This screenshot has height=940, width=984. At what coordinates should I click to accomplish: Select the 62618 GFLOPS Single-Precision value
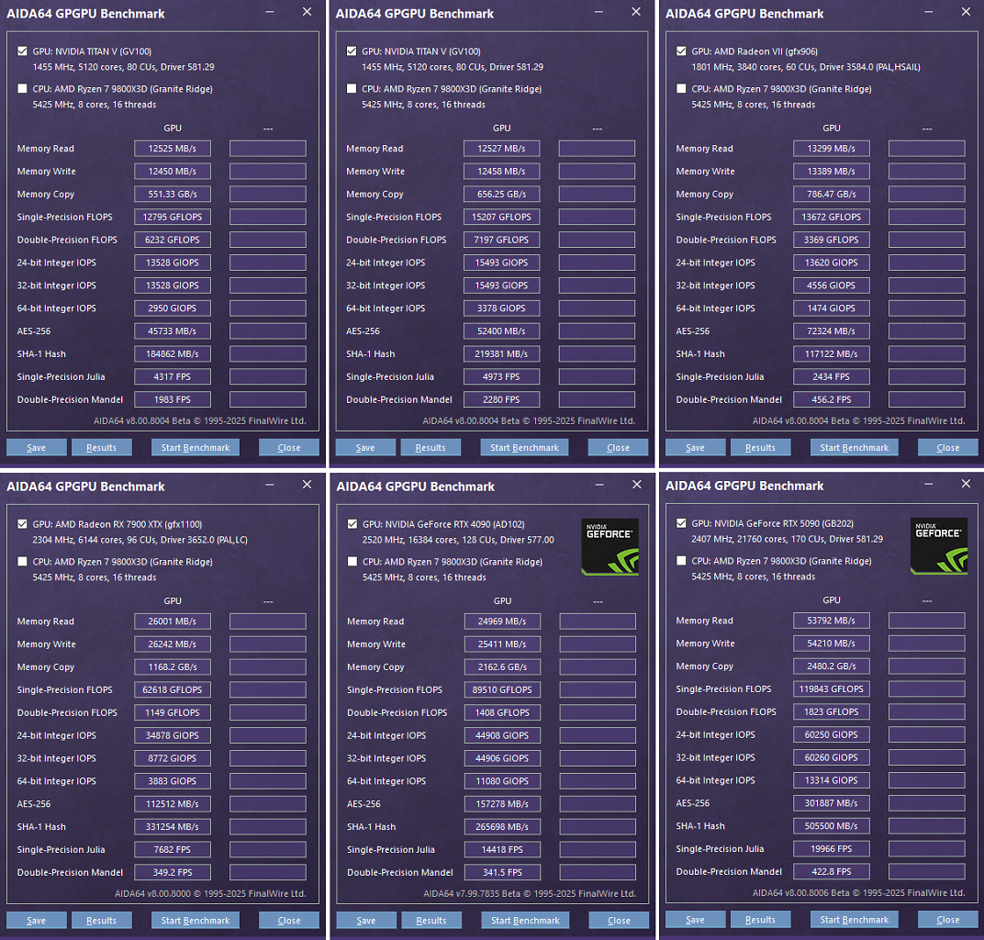coord(173,689)
